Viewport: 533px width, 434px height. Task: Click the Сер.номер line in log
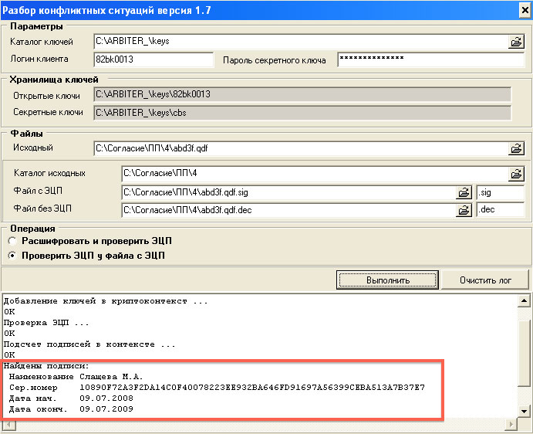pos(216,387)
